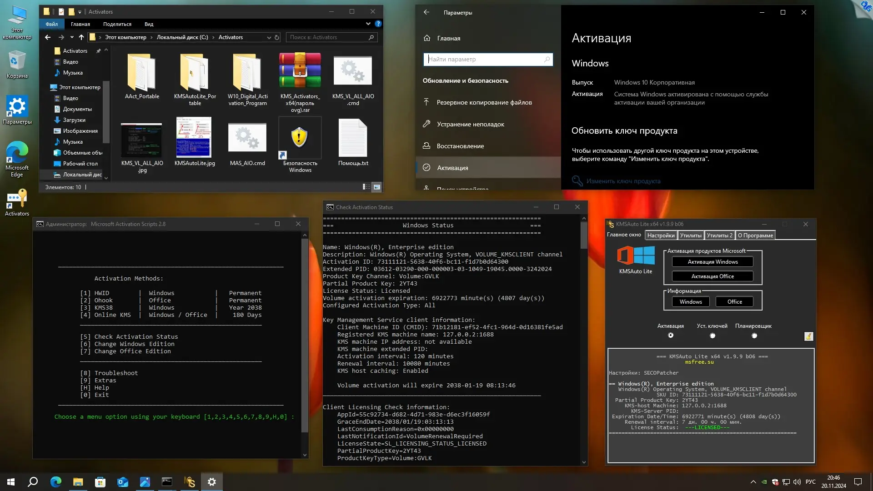Open the Файл menu in Explorer
Screen dimensions: 873x491
click(x=51, y=24)
